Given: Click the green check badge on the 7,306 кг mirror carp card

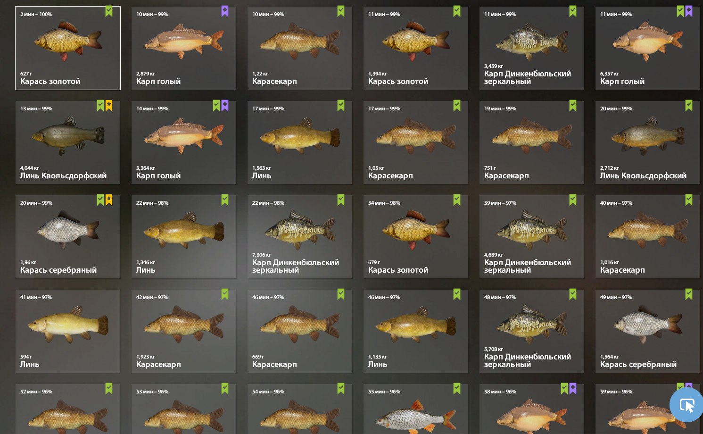Looking at the screenshot, I should click(x=341, y=200).
